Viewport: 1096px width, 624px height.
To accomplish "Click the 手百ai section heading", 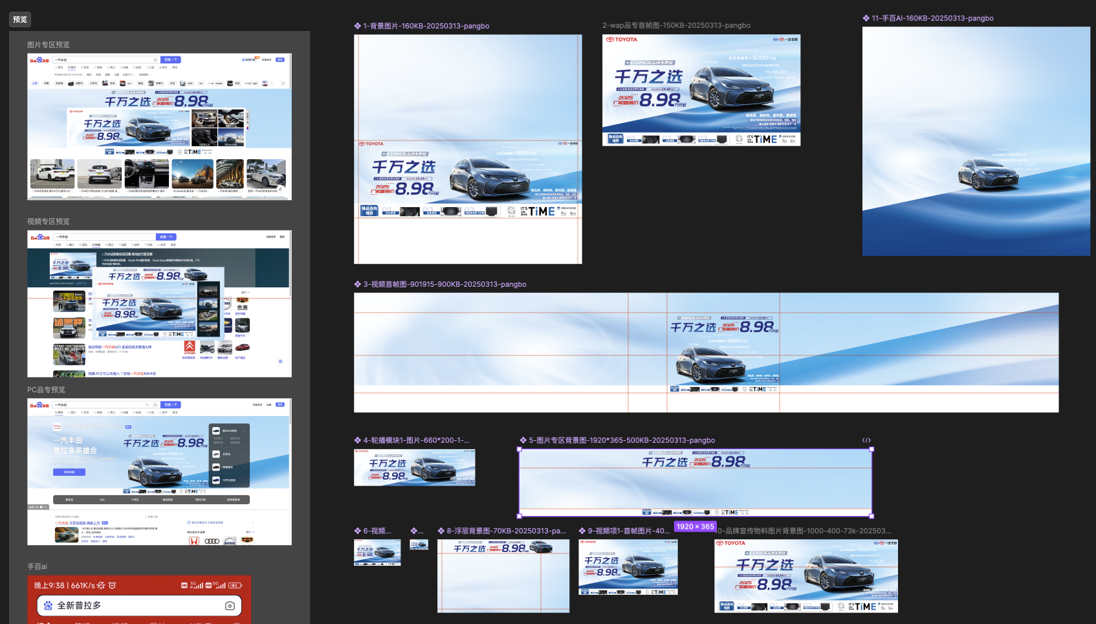I will (x=37, y=566).
